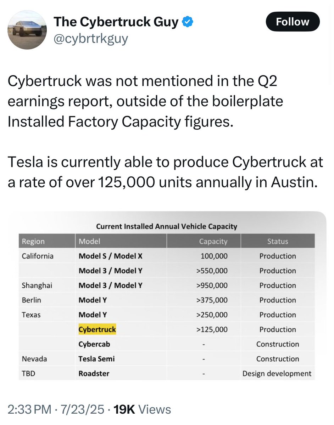Click the table title Current Installed Annual Vehicle Capacity
Viewport: 334px width, 425px height.
167,226
